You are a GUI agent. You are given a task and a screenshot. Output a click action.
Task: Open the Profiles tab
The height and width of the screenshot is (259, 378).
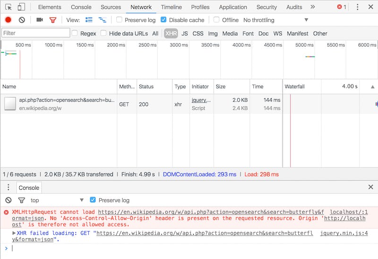200,7
